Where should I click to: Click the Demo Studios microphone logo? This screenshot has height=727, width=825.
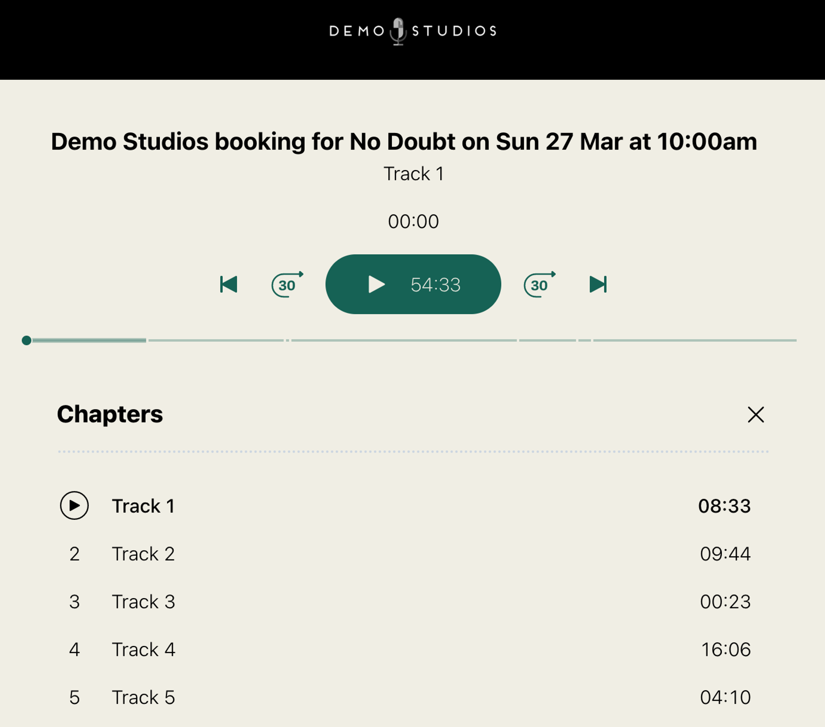412,31
